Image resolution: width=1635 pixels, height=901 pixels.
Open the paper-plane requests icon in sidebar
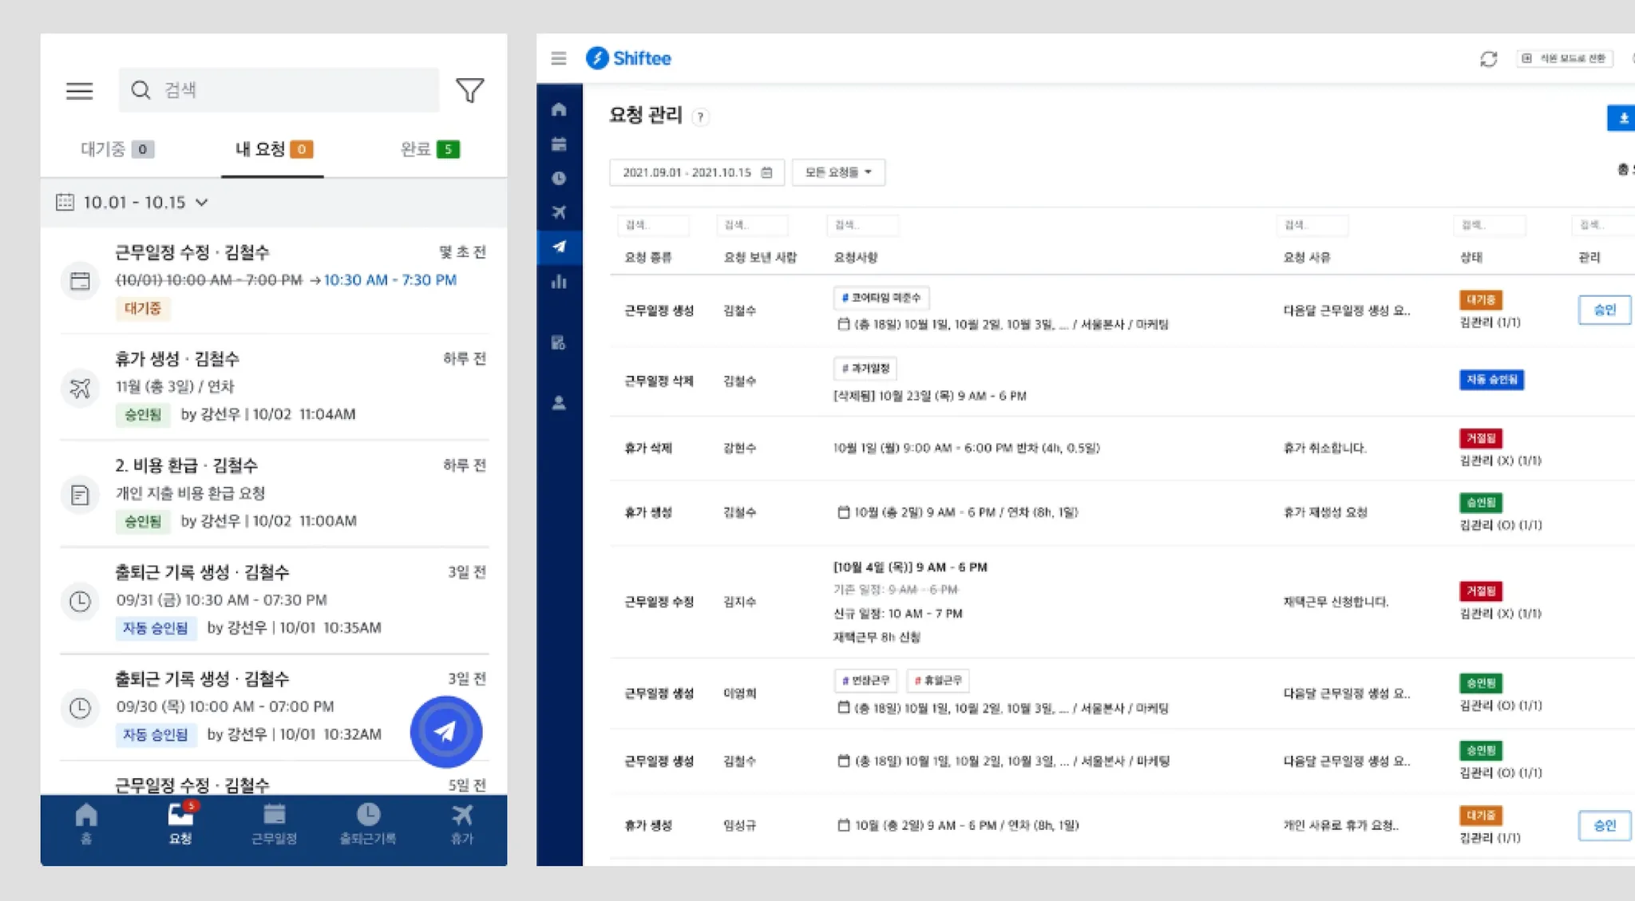click(559, 247)
